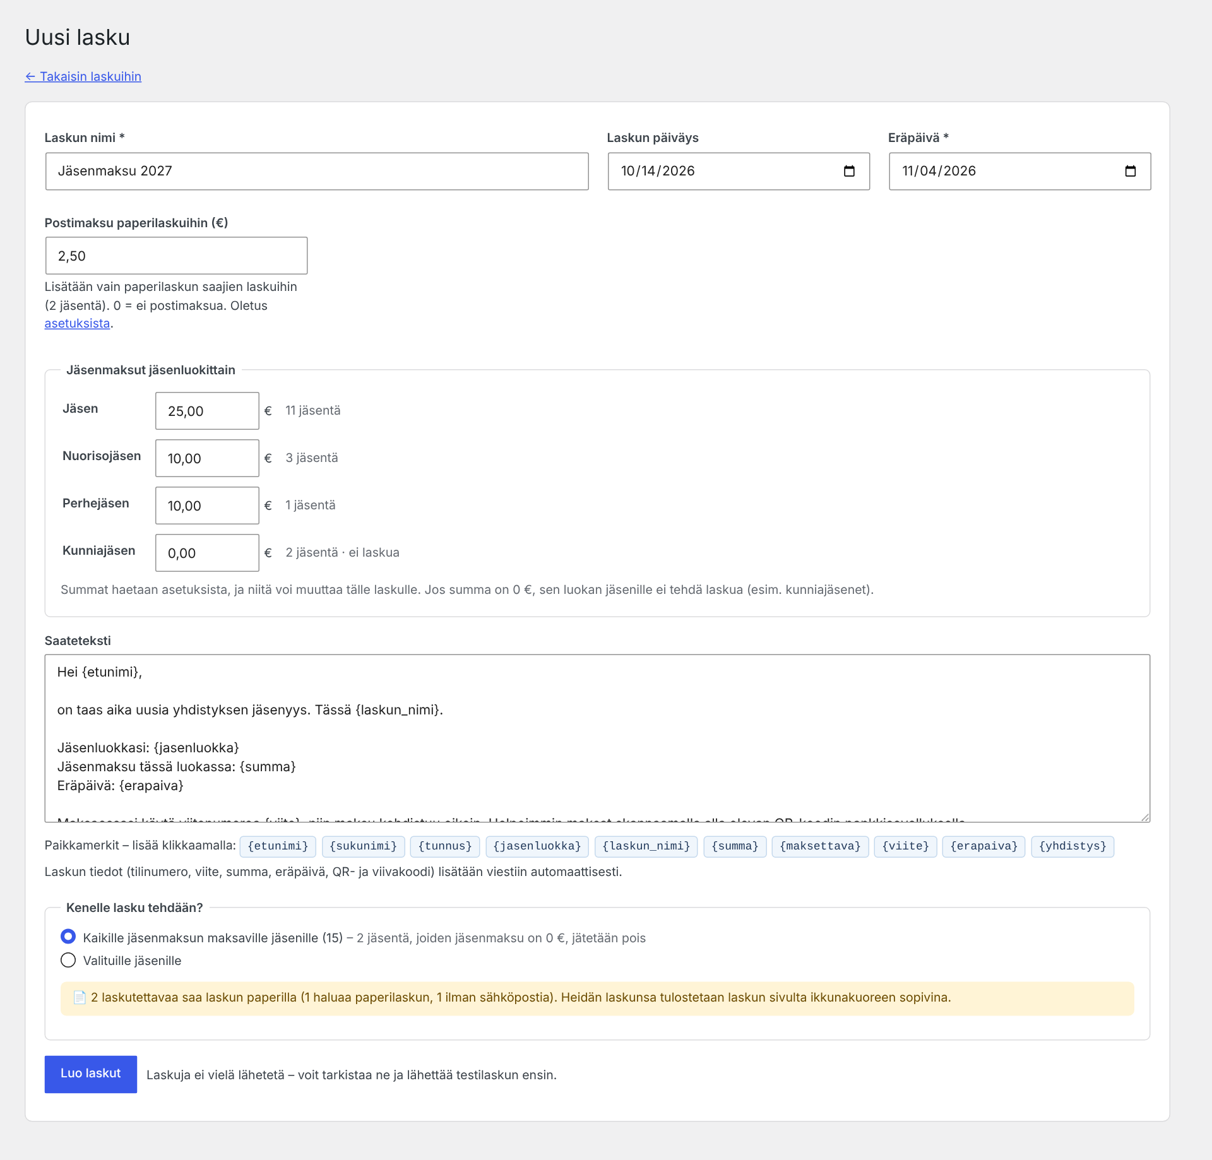Insert the {tunnus} placeholder chip
1212x1160 pixels.
(x=445, y=846)
